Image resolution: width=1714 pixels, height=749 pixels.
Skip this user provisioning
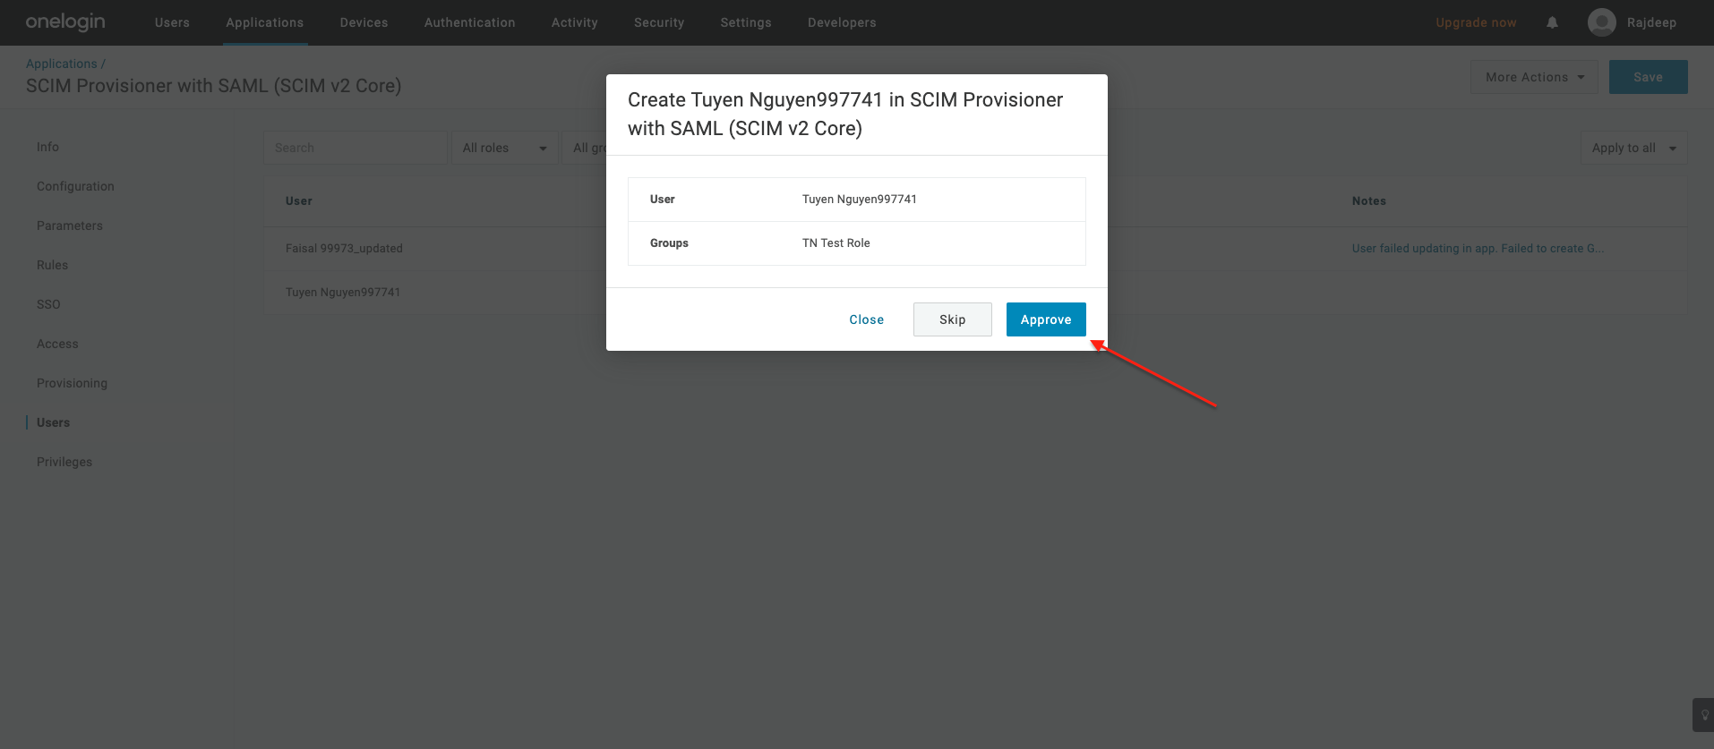tap(952, 319)
